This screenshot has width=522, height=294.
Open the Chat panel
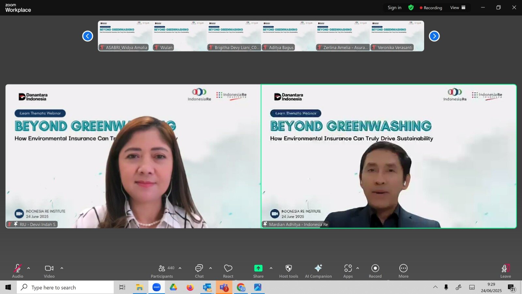click(199, 271)
